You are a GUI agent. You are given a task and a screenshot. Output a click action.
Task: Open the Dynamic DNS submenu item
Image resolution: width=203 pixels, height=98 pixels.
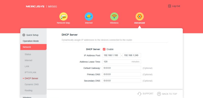pyautogui.click(x=31, y=84)
